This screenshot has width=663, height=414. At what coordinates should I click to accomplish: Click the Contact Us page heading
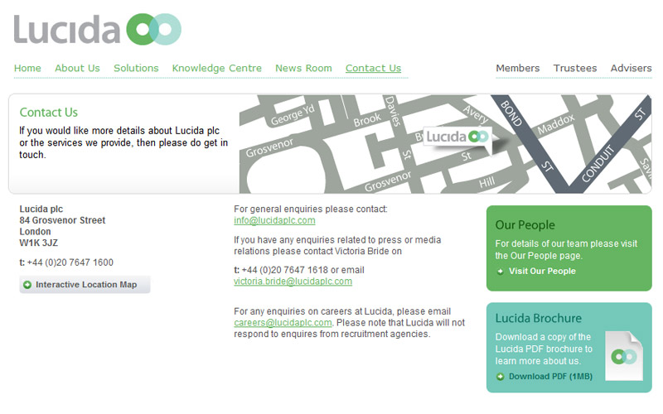[49, 113]
